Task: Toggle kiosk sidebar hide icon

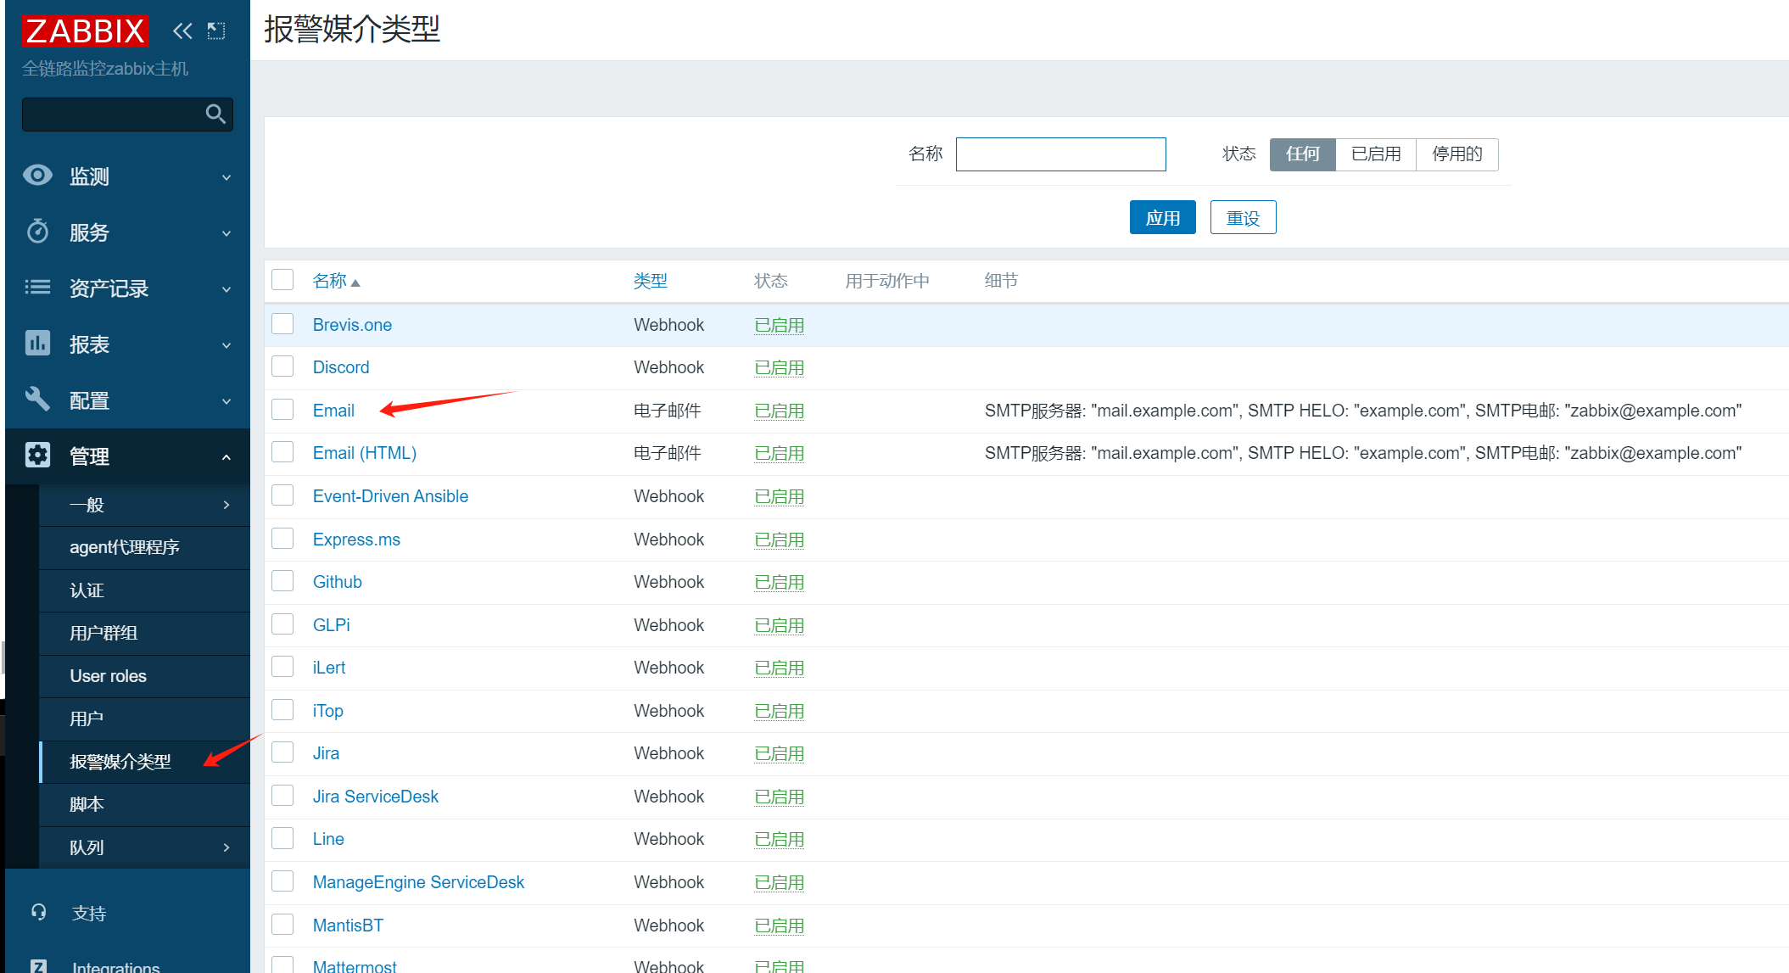Action: click(216, 31)
